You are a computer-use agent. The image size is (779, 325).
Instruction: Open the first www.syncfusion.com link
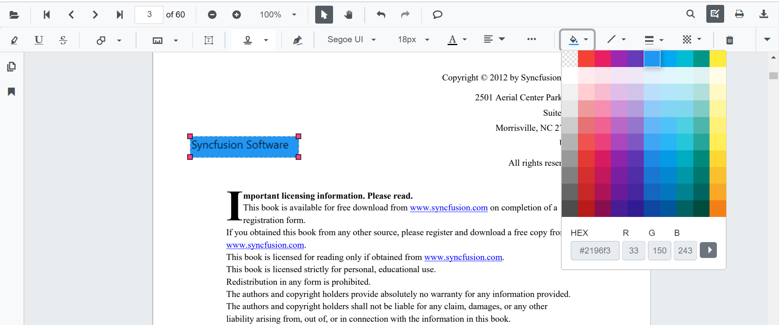pos(449,208)
